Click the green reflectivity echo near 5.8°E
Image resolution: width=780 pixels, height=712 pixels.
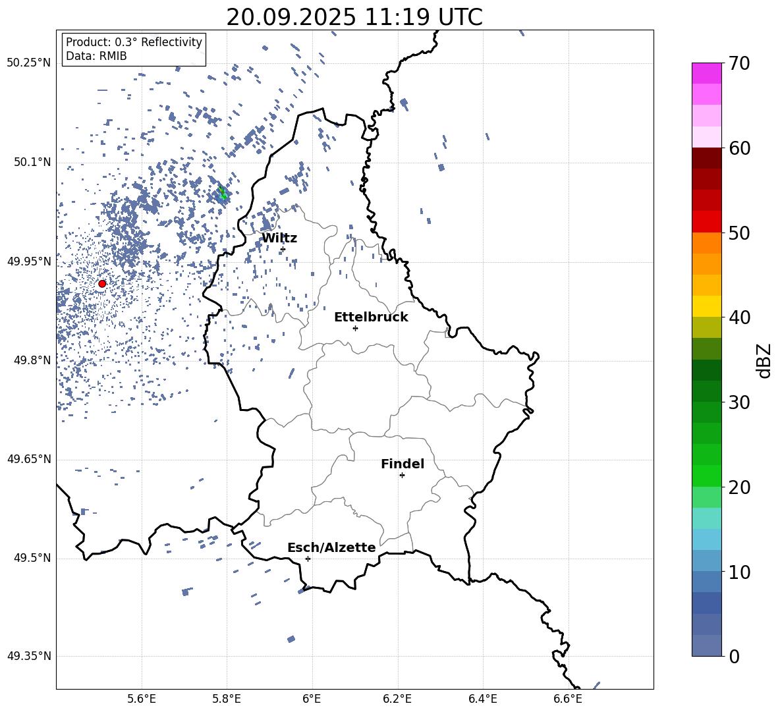click(x=223, y=193)
